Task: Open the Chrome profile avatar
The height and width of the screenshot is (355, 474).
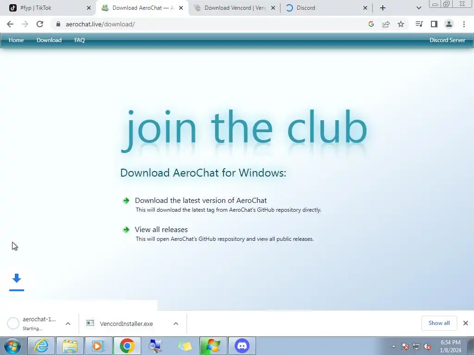Action: click(449, 24)
